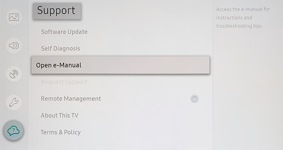Image resolution: width=283 pixels, height=150 pixels.
Task: Open Self Diagnosis menu item
Action: pos(60,49)
